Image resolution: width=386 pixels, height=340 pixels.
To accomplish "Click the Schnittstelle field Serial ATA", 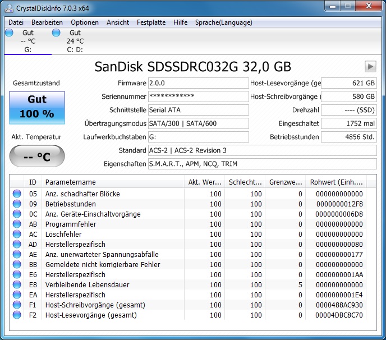I will [199, 110].
